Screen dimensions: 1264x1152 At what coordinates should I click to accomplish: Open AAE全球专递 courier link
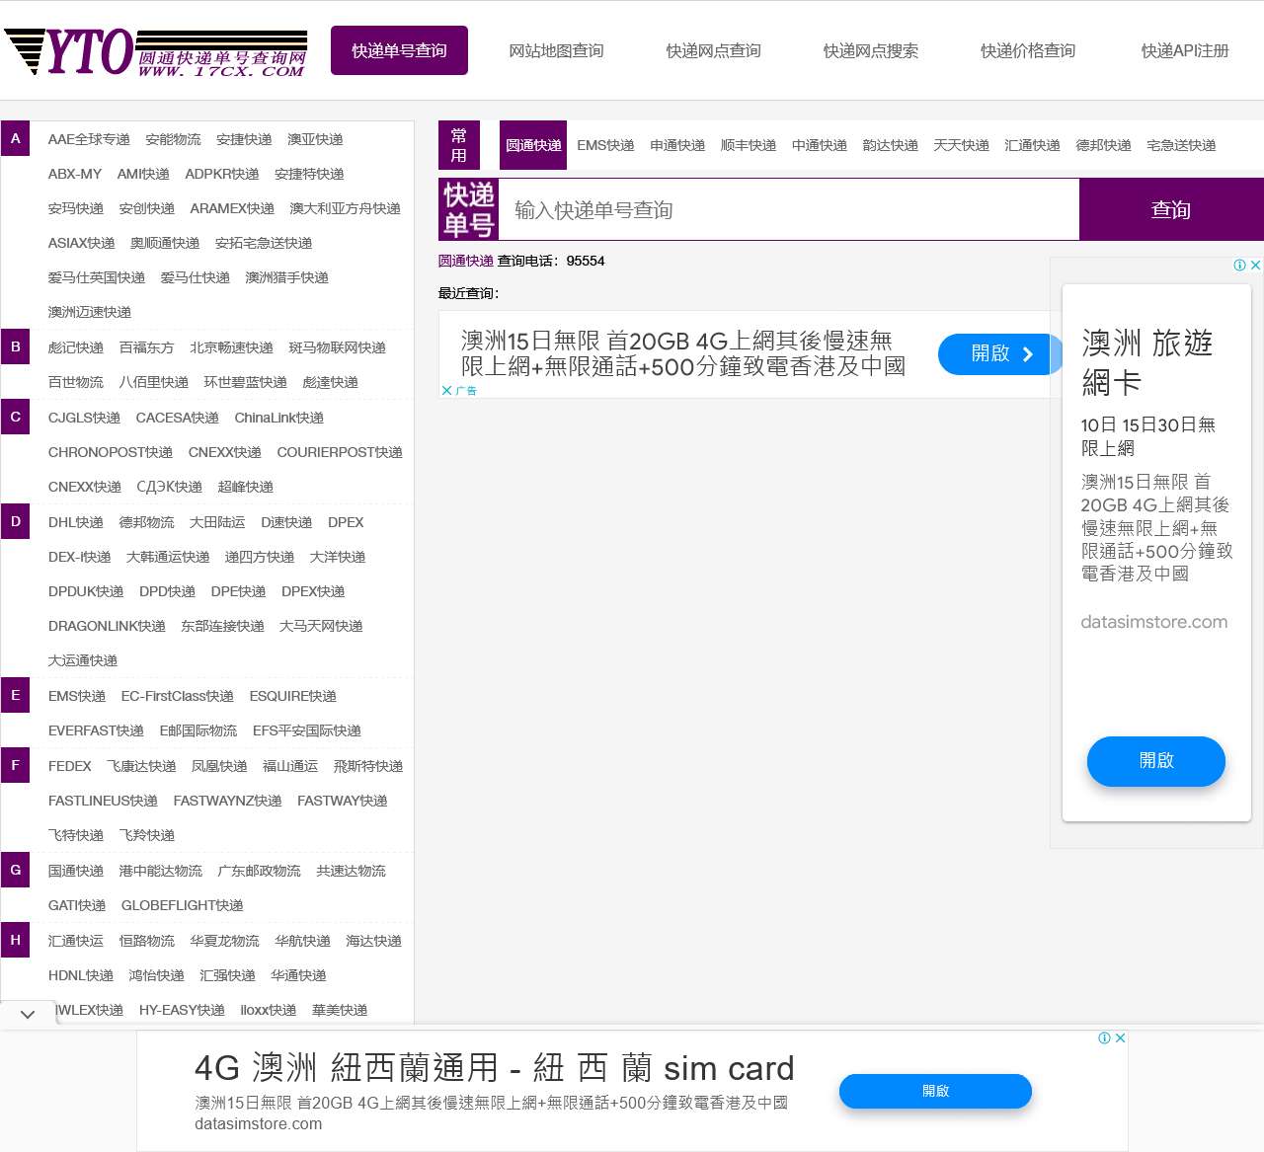pos(89,139)
